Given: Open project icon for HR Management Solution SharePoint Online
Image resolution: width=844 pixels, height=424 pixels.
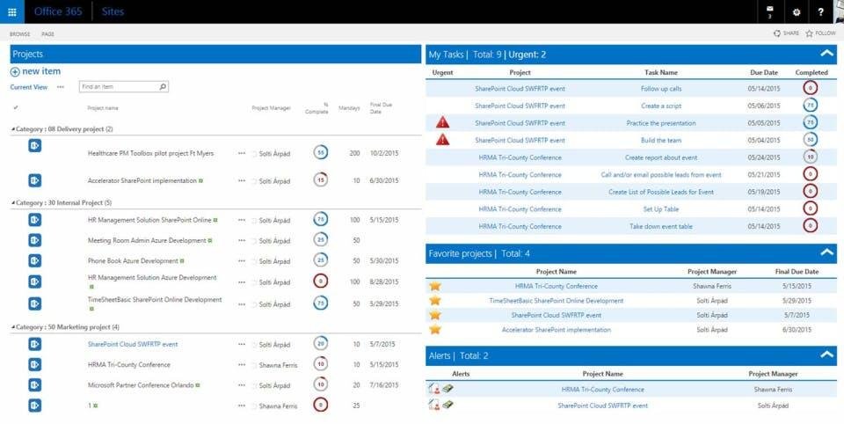Looking at the screenshot, I should [34, 220].
